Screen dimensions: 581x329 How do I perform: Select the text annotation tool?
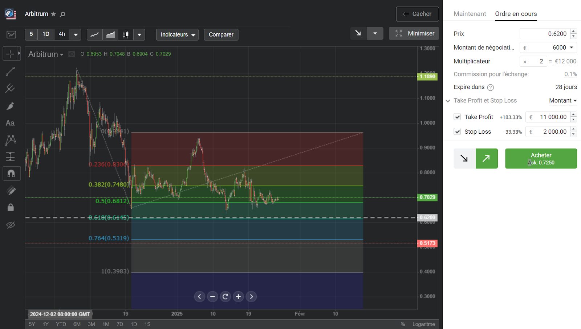coord(10,123)
